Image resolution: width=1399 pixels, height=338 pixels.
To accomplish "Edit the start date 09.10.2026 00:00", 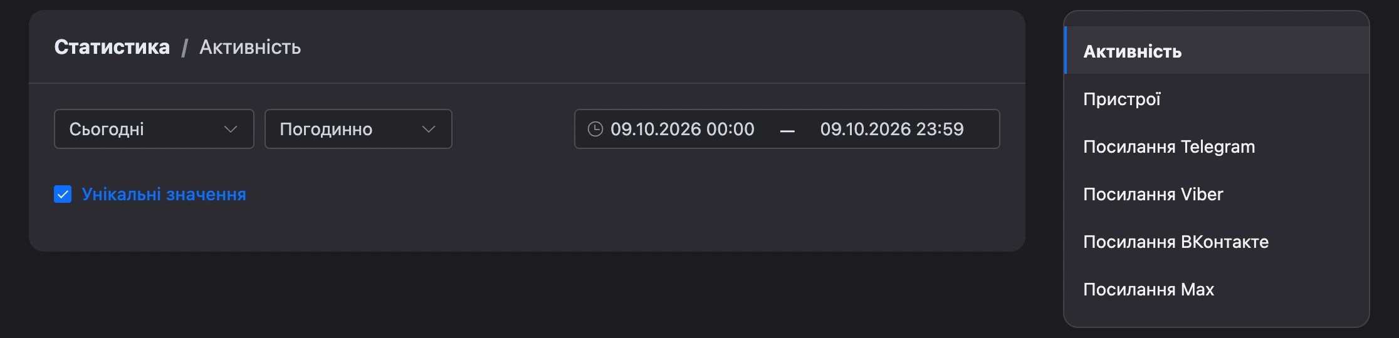I will pos(683,129).
